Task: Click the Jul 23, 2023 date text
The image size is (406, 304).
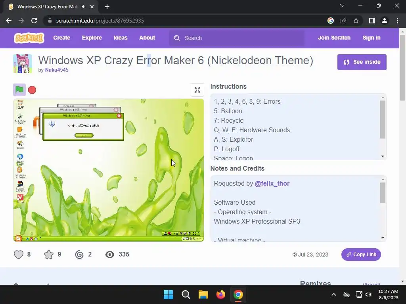Action: pos(313,255)
